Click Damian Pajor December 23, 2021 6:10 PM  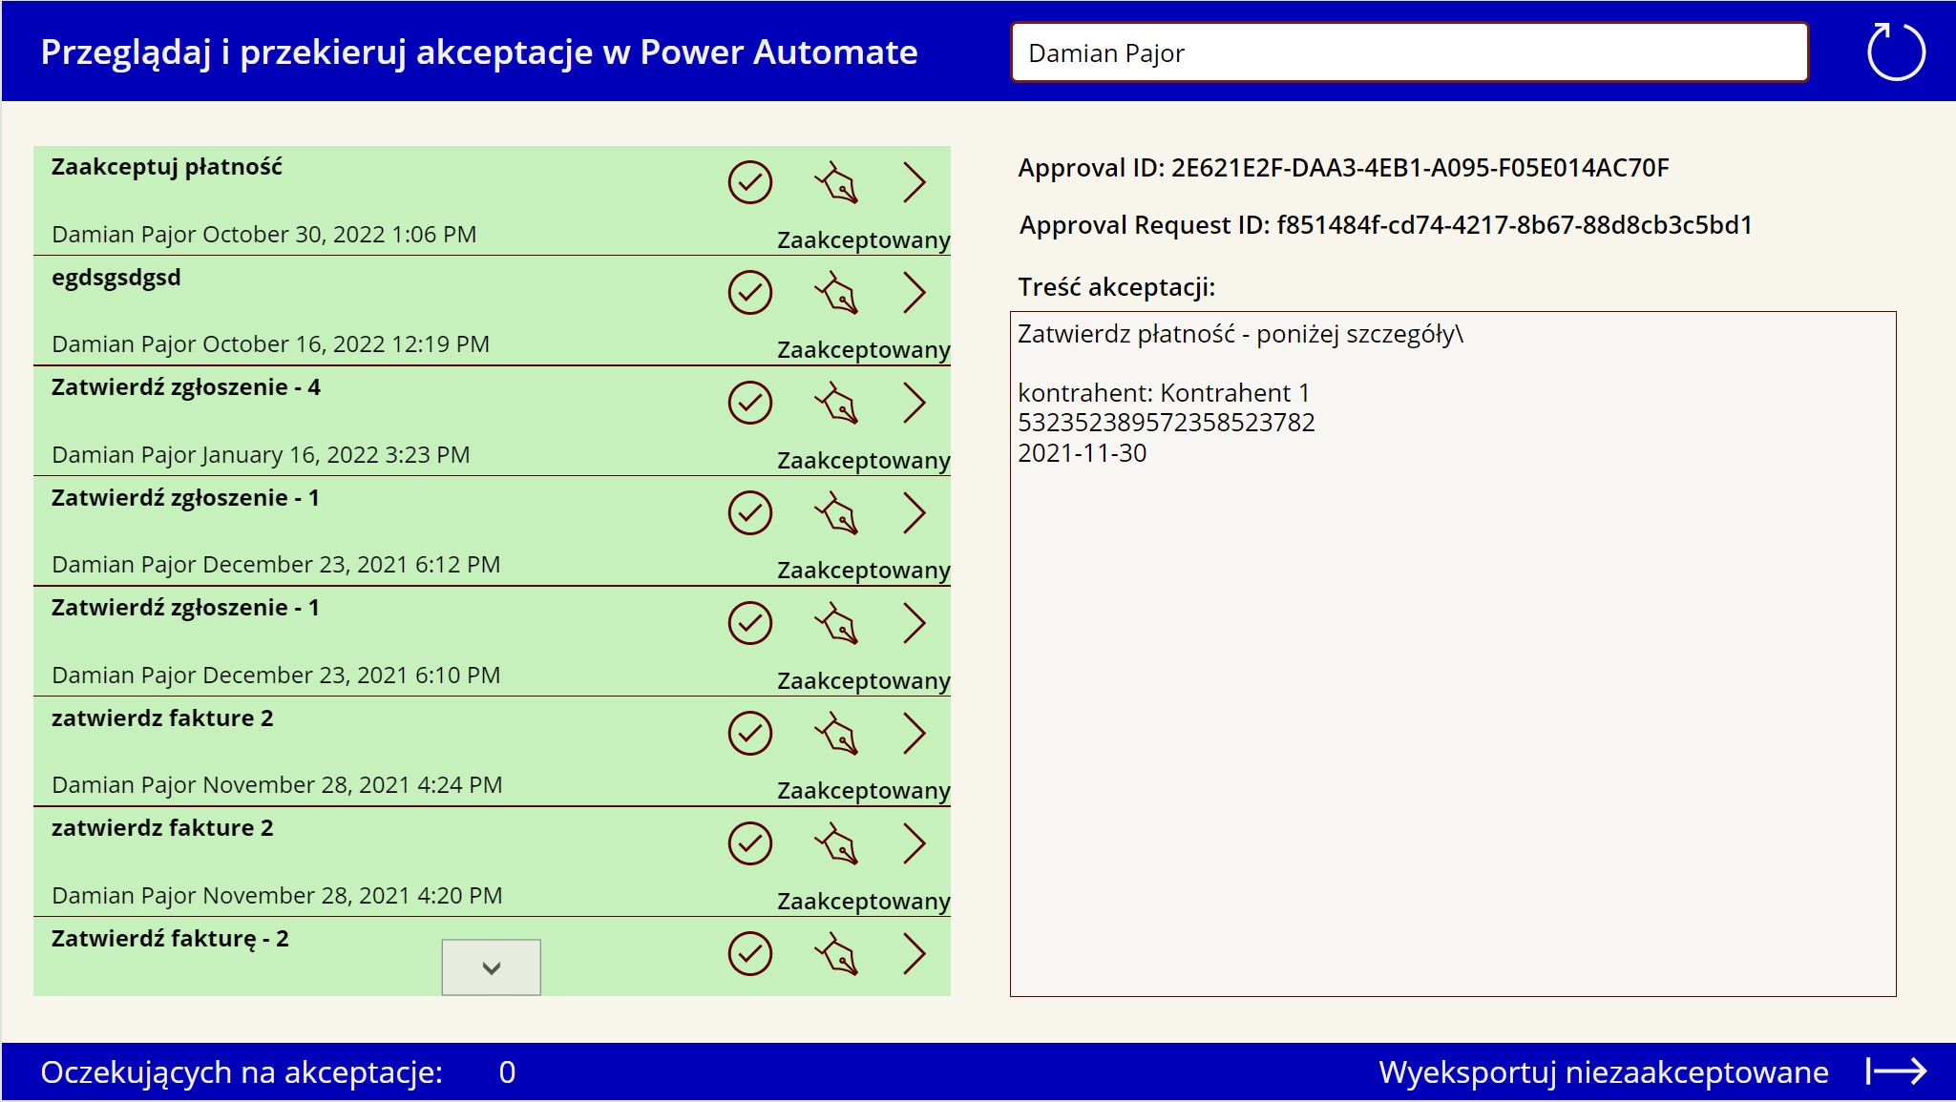click(276, 676)
